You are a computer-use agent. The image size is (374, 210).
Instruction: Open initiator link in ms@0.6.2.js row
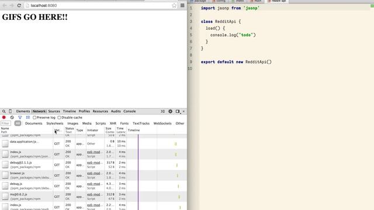coord(93,194)
